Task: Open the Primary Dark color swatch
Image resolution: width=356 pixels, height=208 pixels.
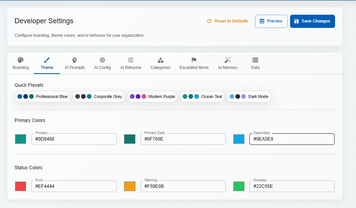Action: tap(130, 139)
